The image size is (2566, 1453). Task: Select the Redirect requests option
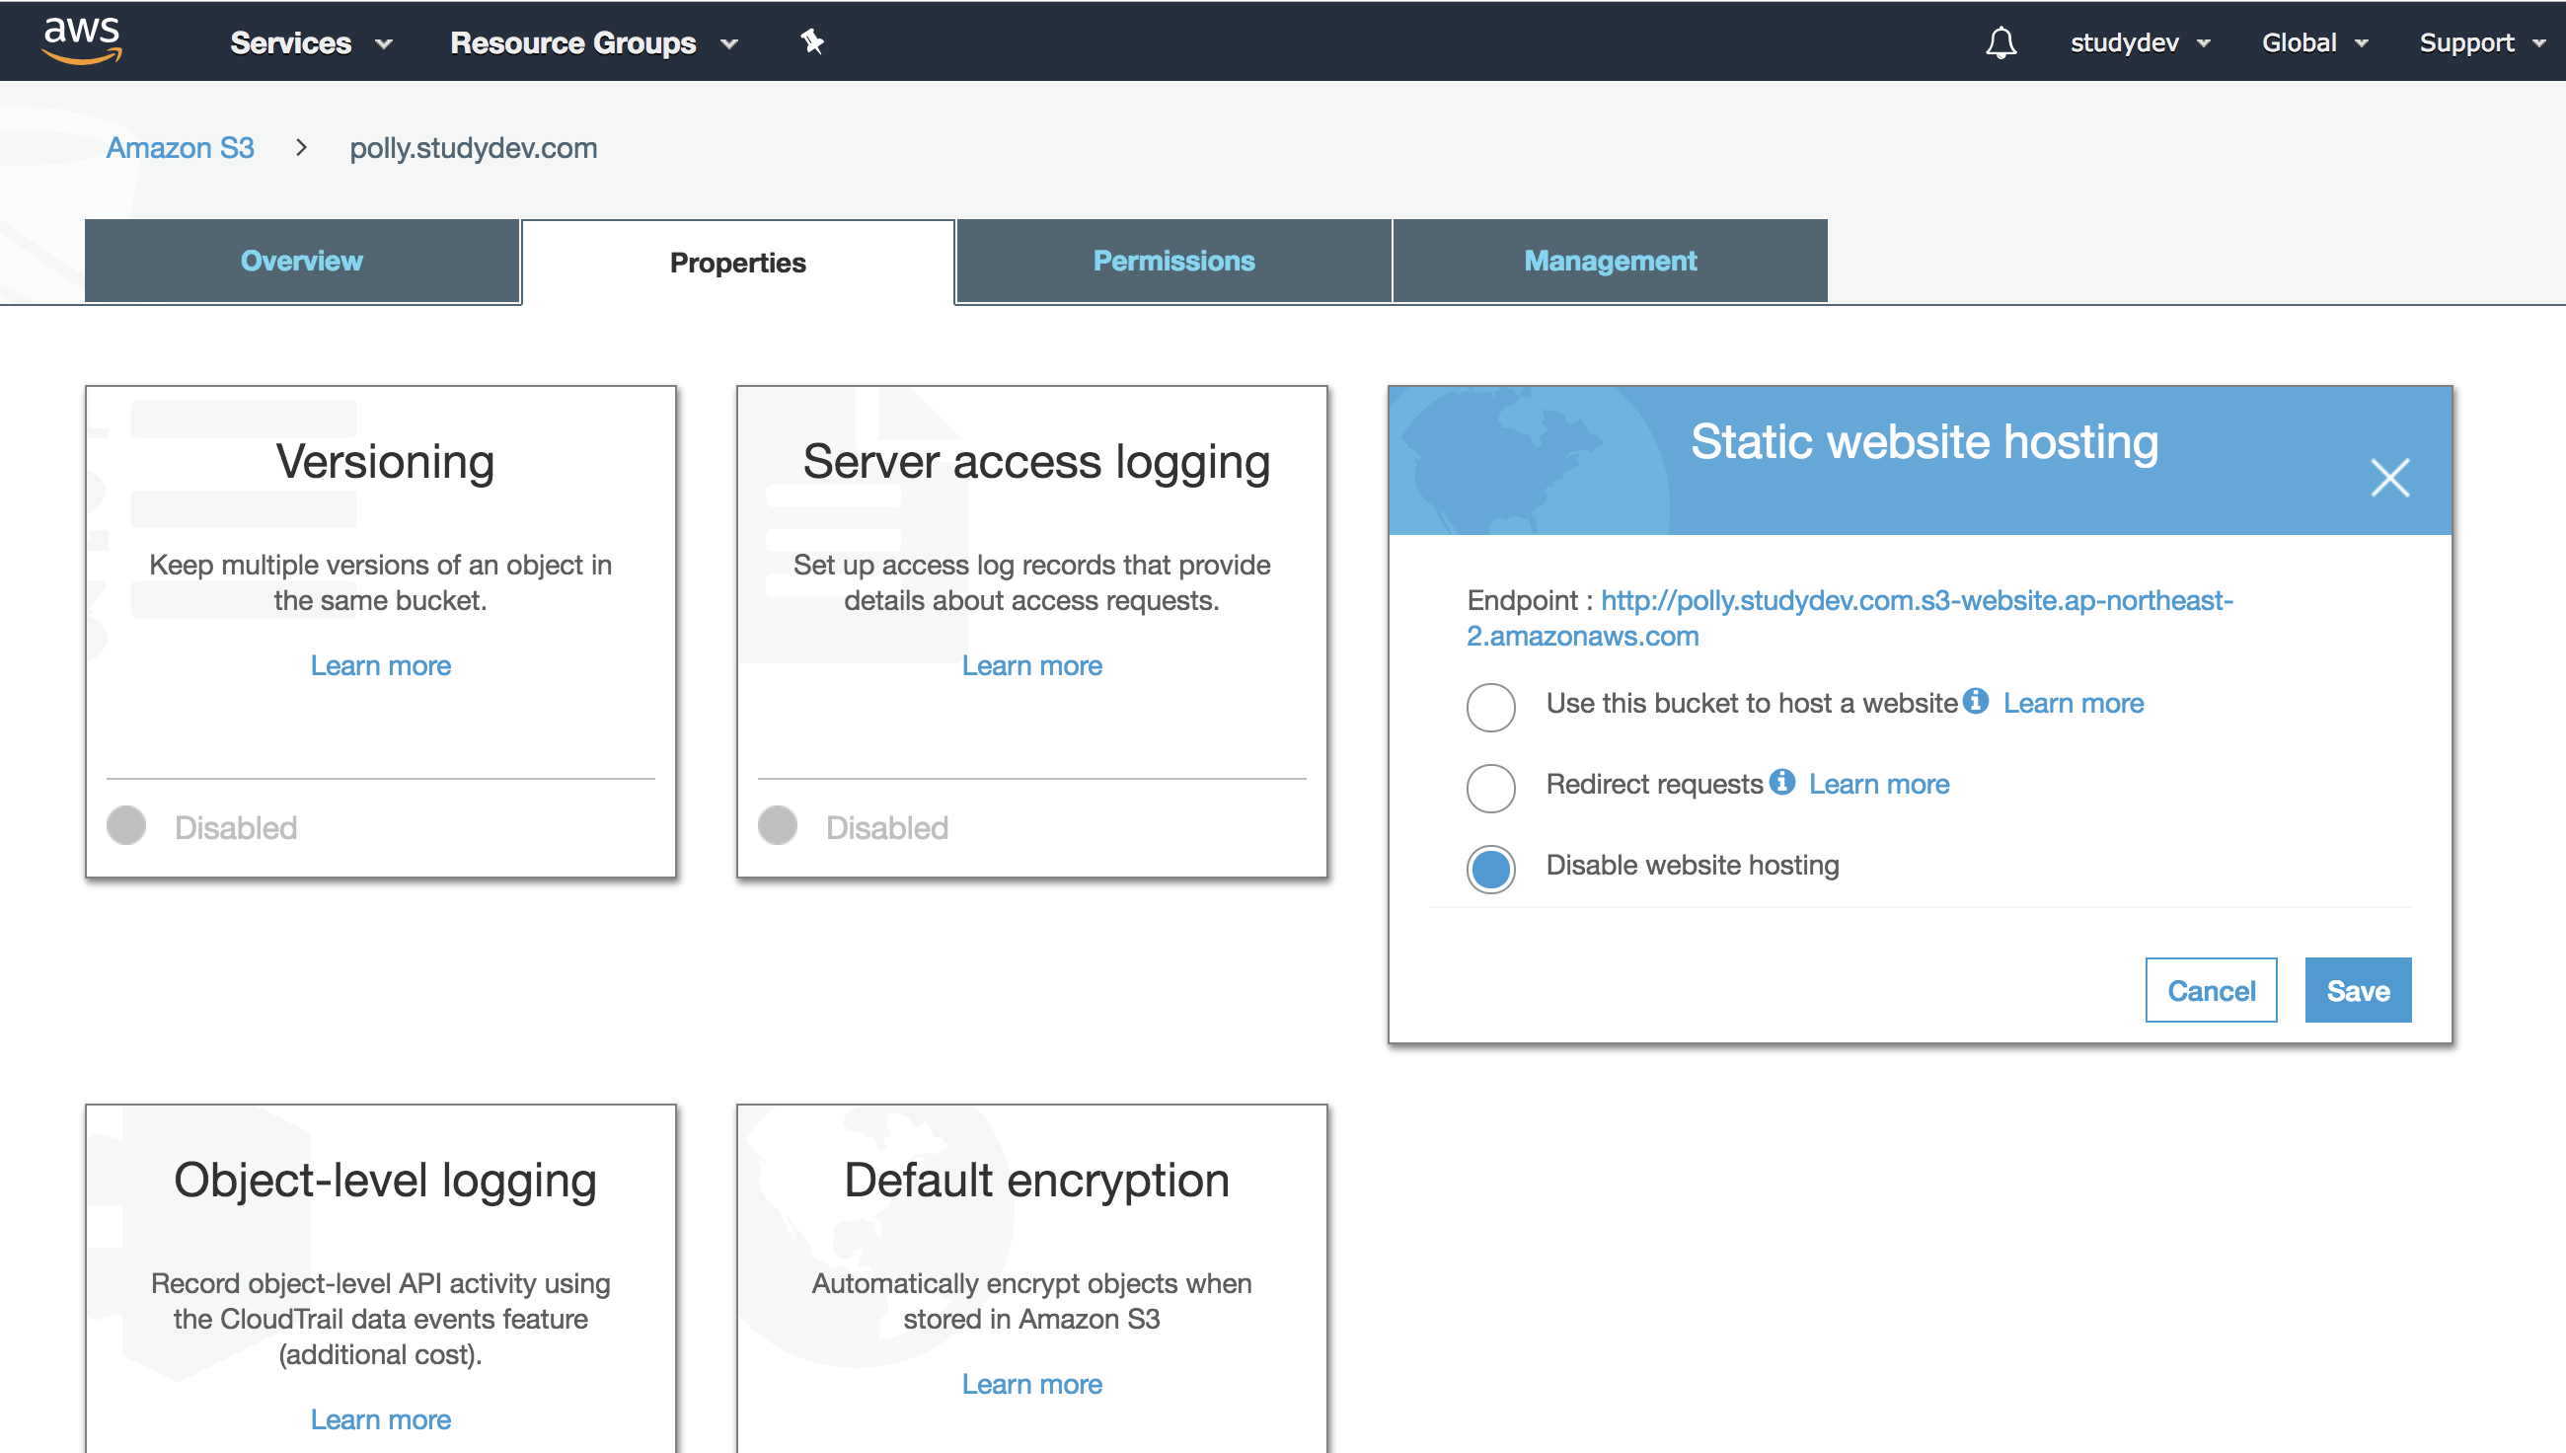[1490, 789]
